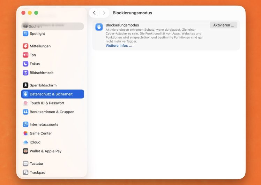Open Benutzer:innen & Gruppen settings

(x=52, y=112)
